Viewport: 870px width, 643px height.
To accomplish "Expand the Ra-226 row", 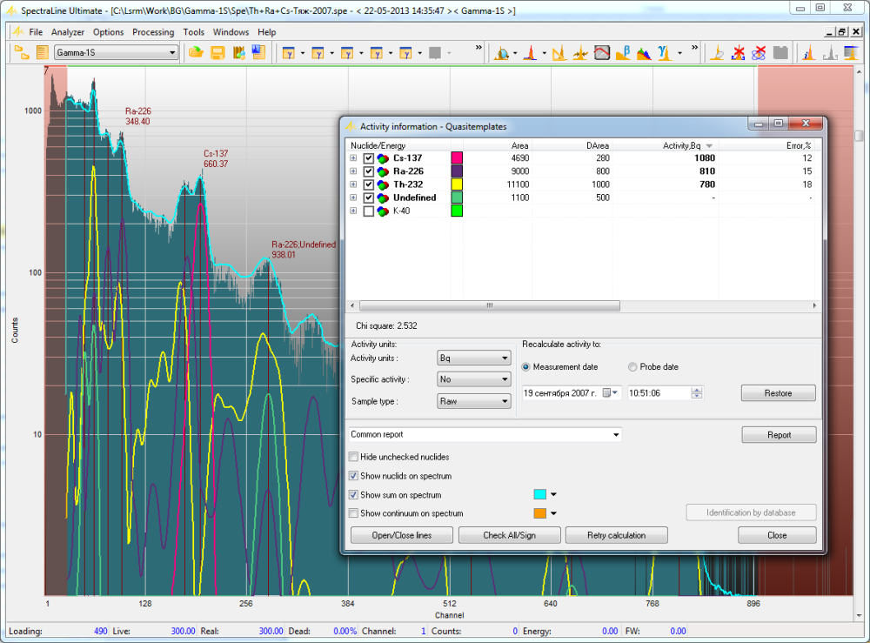I will (353, 171).
